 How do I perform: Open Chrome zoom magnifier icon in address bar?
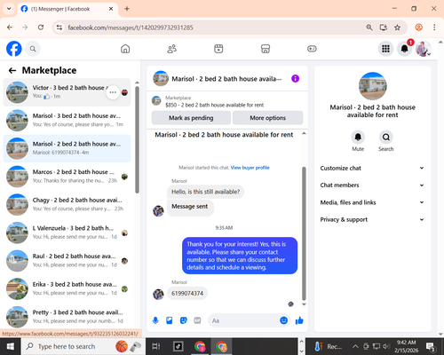tap(369, 28)
